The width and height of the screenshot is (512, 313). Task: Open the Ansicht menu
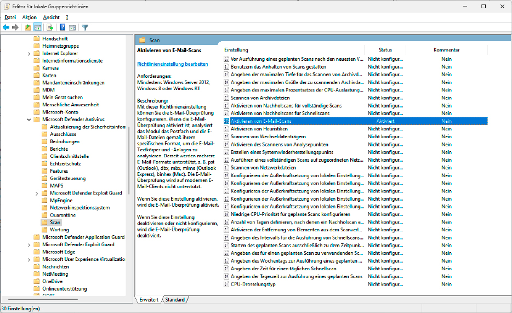(51, 18)
